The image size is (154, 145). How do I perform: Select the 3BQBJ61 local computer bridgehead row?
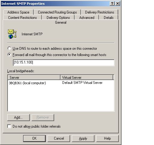click(61, 83)
